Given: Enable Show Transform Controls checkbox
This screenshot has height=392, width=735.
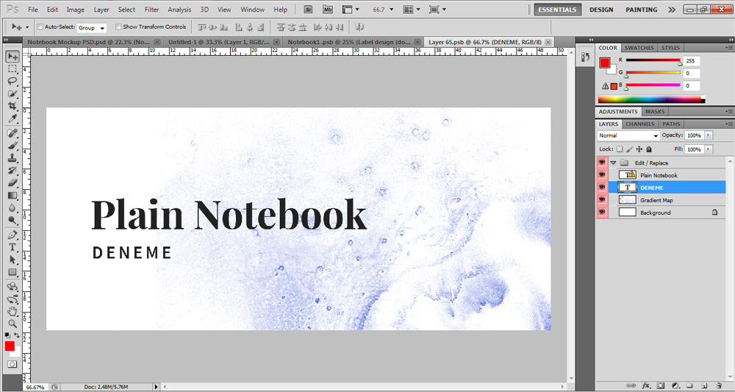Looking at the screenshot, I should tap(118, 26).
